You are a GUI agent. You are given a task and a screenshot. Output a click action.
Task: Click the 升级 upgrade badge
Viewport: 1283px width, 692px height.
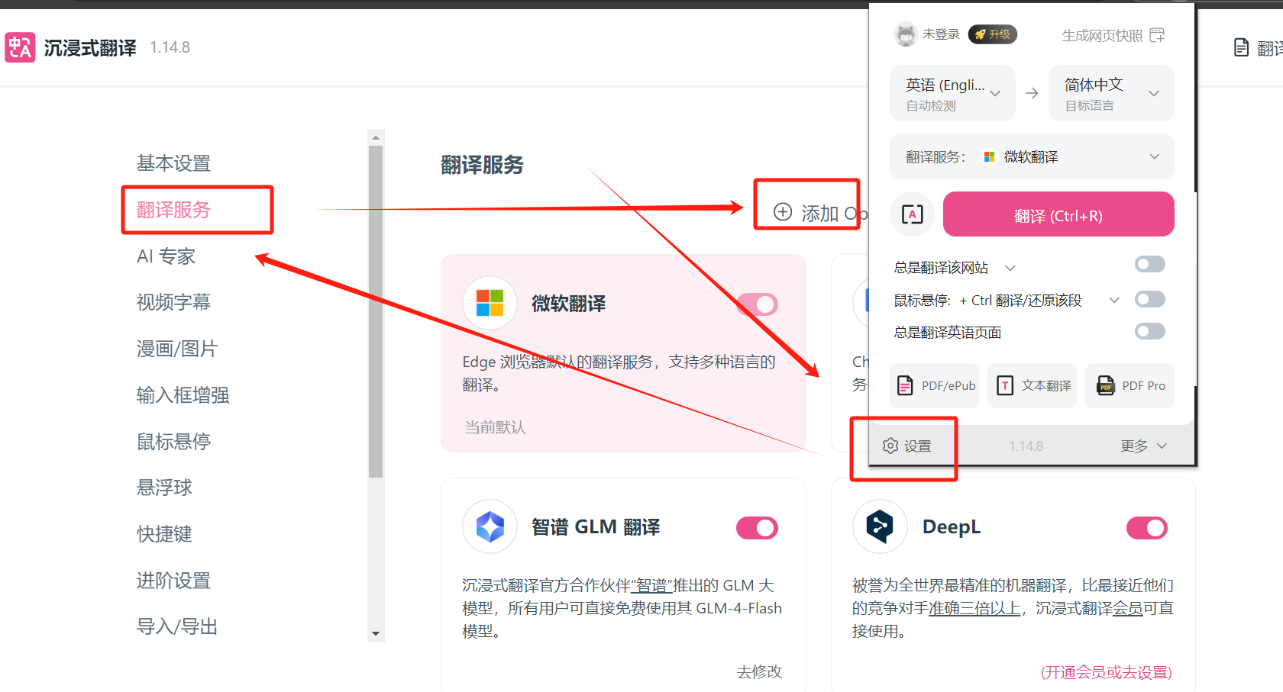tap(993, 34)
